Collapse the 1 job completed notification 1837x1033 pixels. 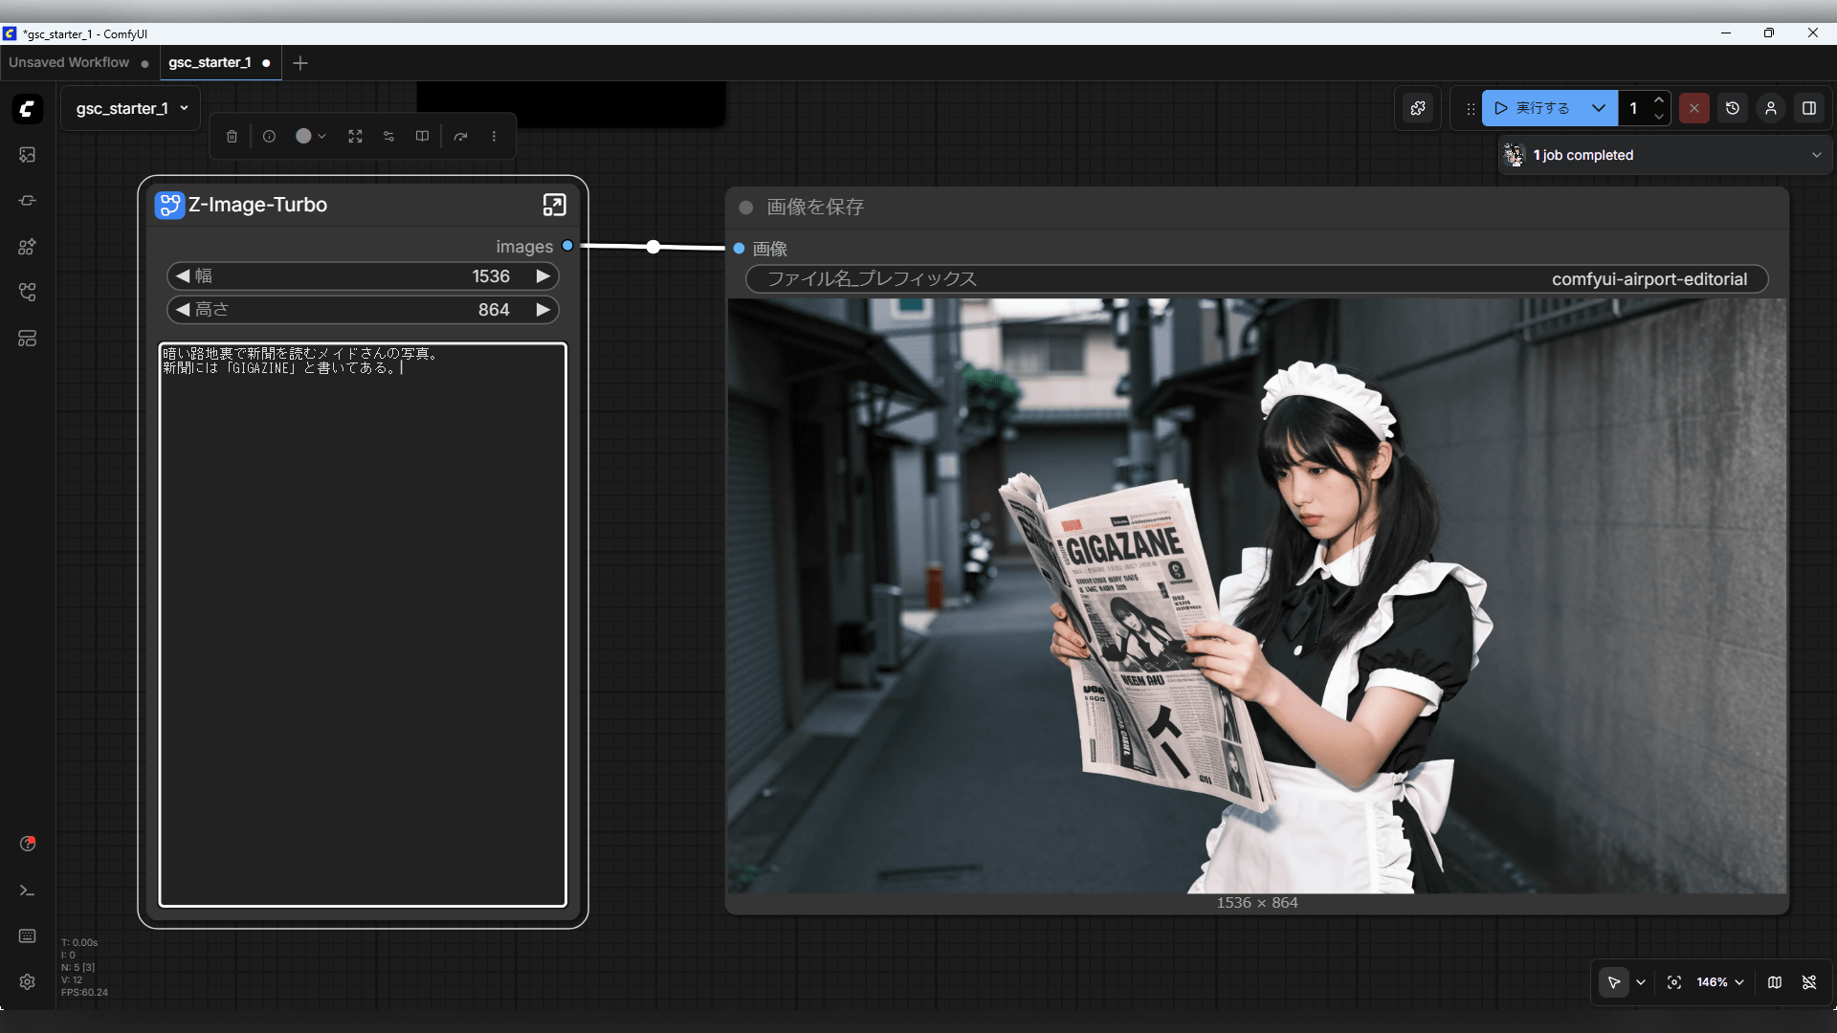pyautogui.click(x=1816, y=154)
